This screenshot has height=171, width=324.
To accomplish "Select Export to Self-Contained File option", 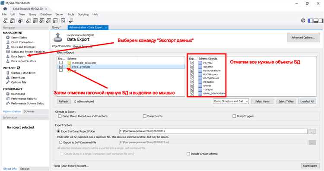I will click(x=60, y=142).
